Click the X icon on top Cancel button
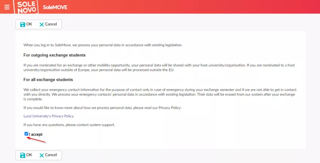This screenshot has height=163, width=320. [42, 24]
